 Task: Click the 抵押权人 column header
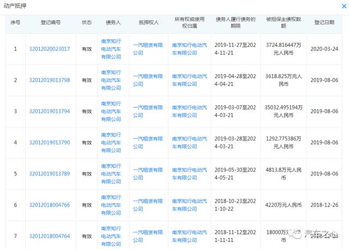click(148, 22)
